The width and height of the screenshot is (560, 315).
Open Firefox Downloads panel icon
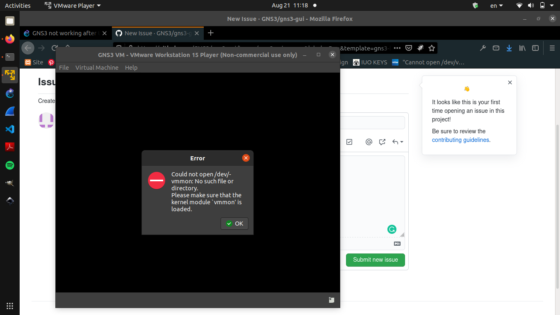coord(509,48)
